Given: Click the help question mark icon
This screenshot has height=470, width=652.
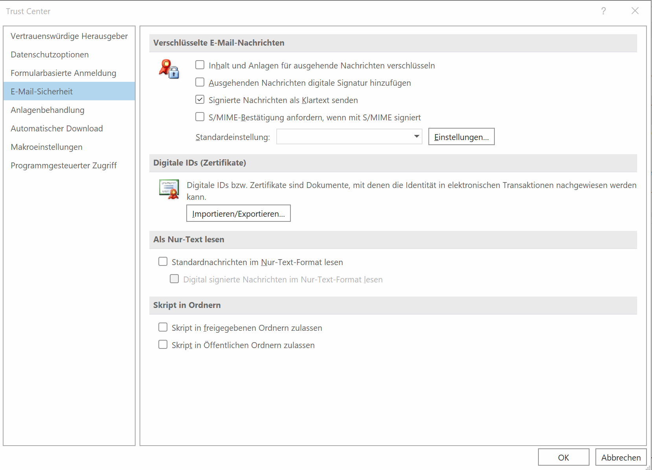Looking at the screenshot, I should pyautogui.click(x=603, y=11).
